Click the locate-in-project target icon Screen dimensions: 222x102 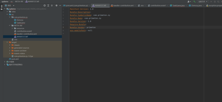pos(45,6)
